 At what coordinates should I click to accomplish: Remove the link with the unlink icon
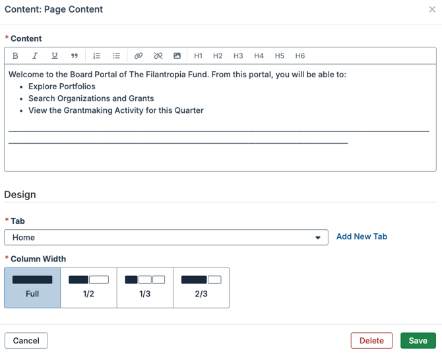[x=158, y=56]
